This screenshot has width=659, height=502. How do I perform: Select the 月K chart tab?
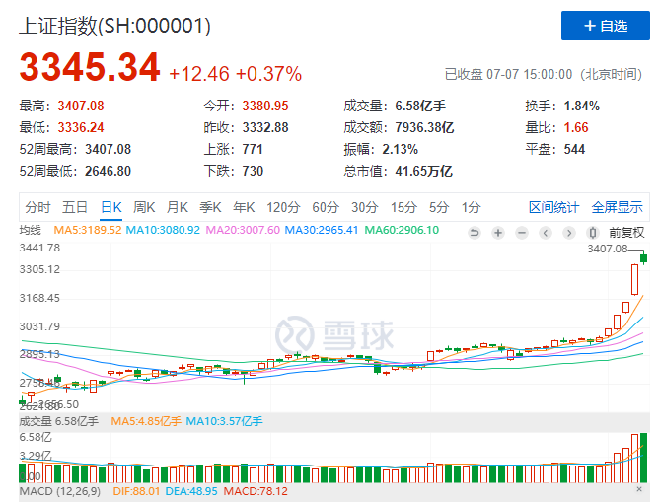pyautogui.click(x=178, y=207)
